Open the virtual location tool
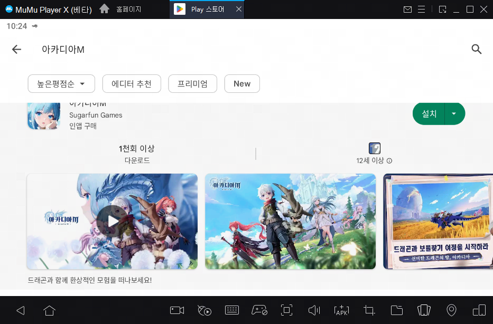 click(451, 310)
